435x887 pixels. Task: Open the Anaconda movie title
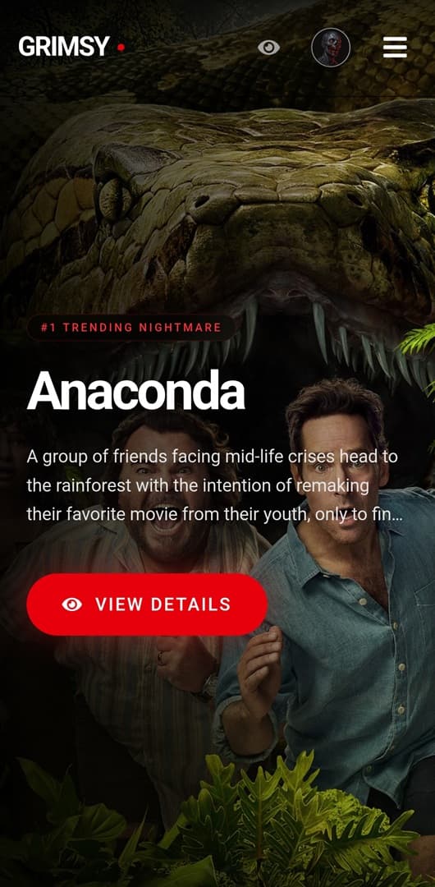pyautogui.click(x=135, y=391)
